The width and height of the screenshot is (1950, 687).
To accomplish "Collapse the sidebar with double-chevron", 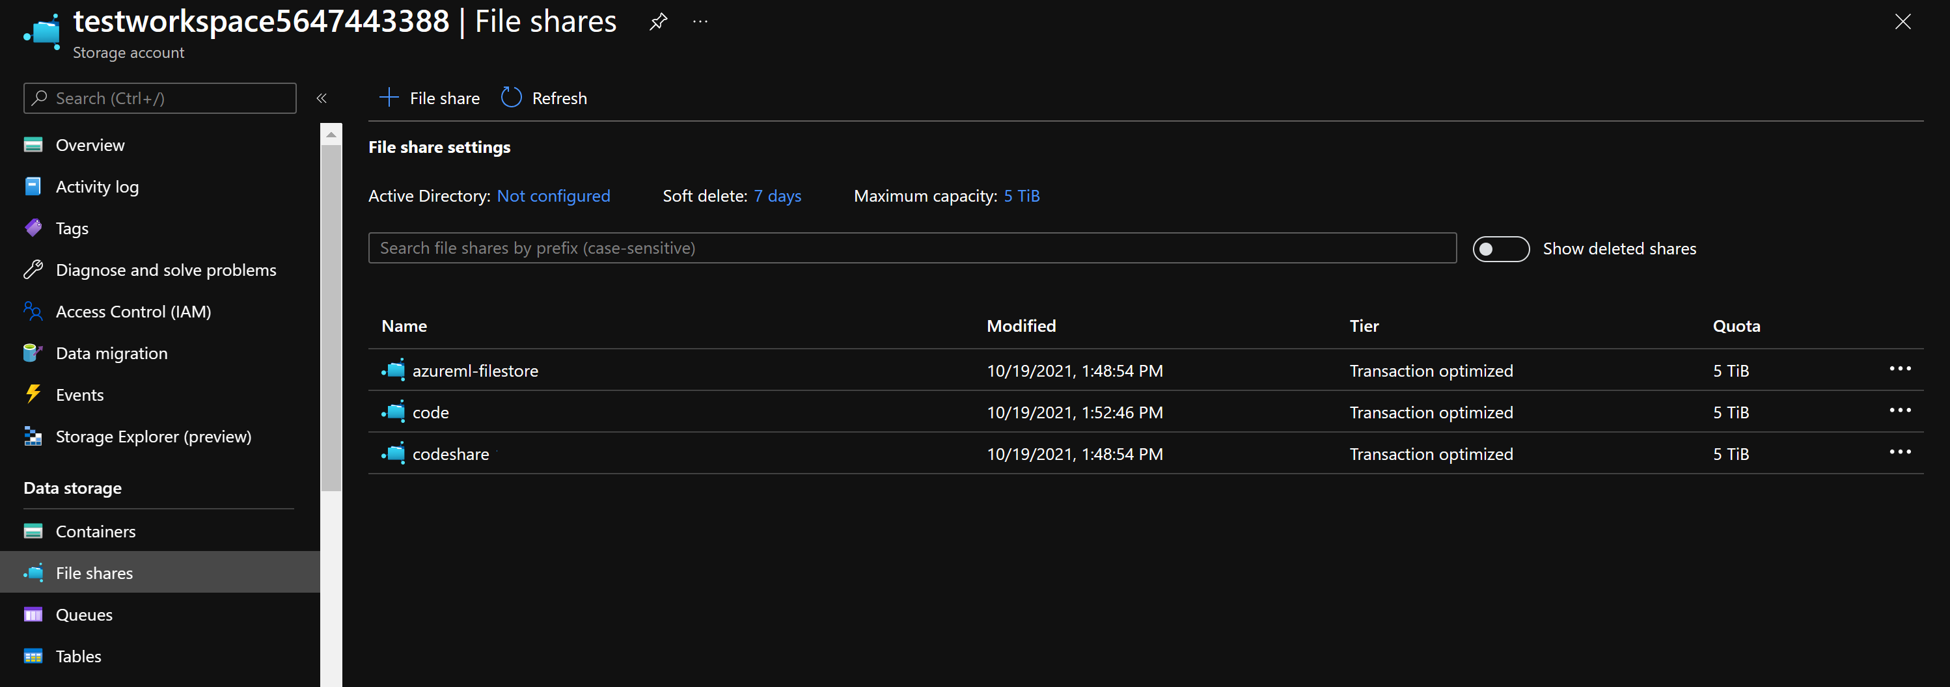I will tap(322, 98).
